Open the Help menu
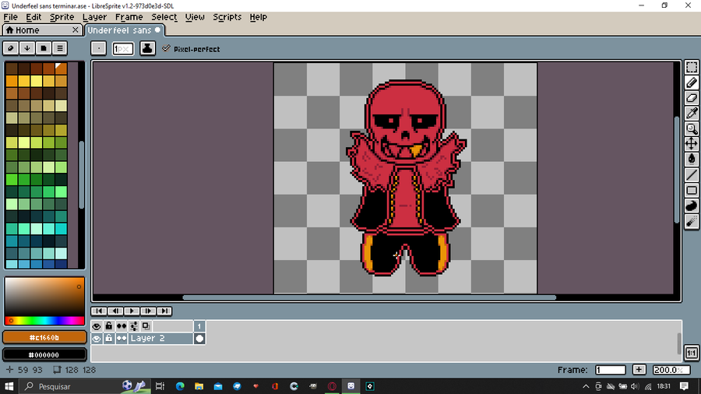Viewport: 701px width, 394px height. (258, 17)
